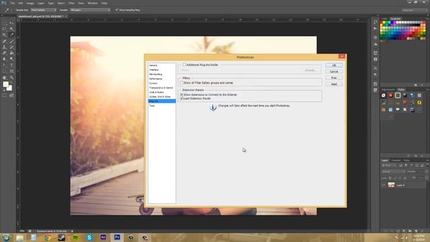
Task: Open the Sample Size dropdown
Action: [x=43, y=10]
